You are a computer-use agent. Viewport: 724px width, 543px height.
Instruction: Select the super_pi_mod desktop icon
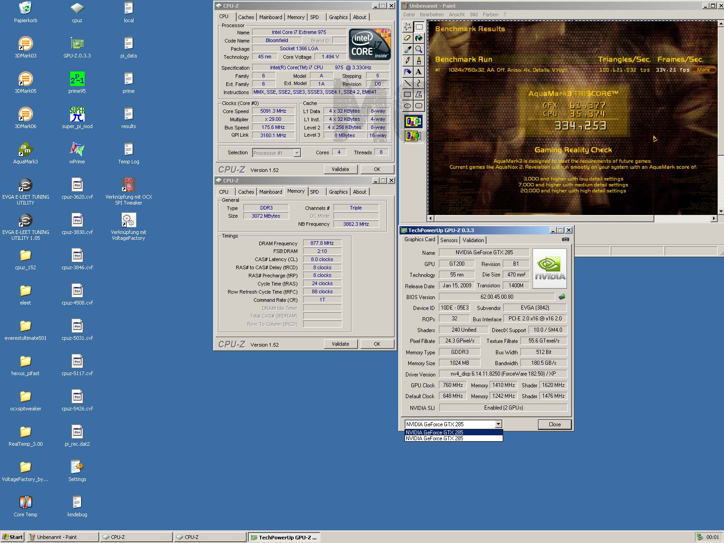point(77,118)
